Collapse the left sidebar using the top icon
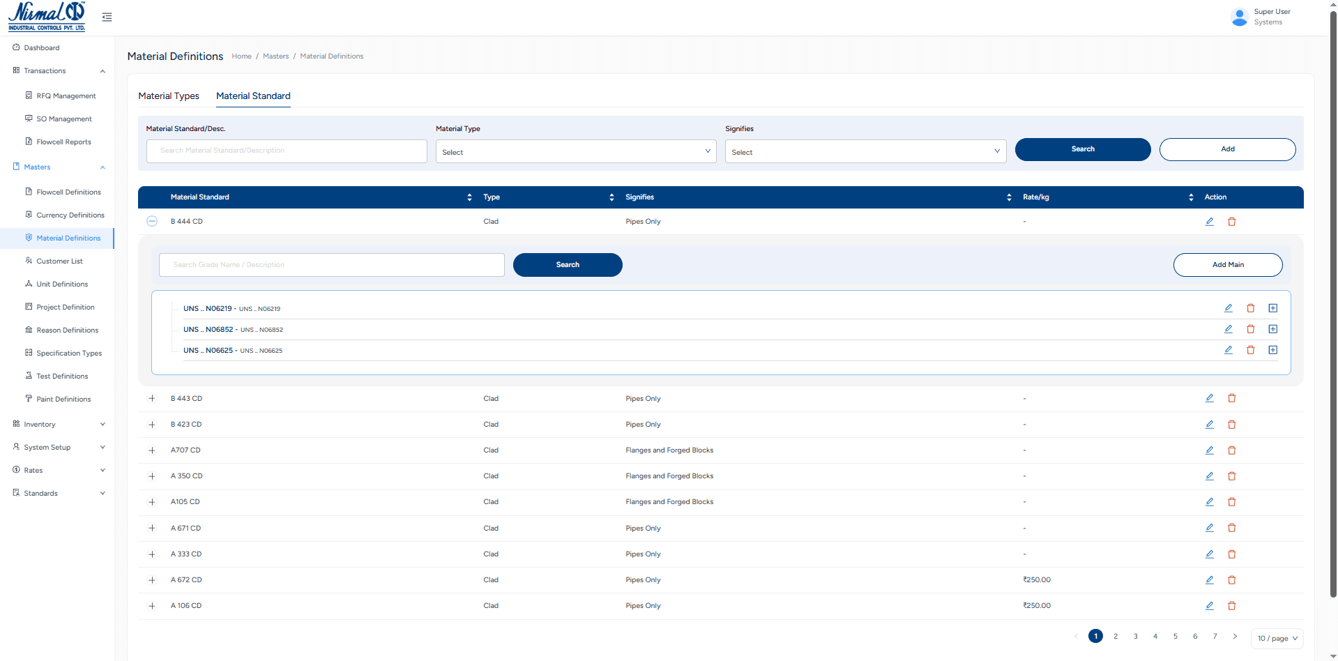 (x=107, y=17)
